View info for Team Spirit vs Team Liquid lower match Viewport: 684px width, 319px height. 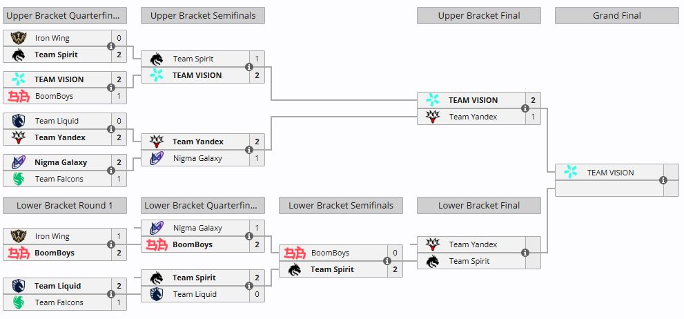[249, 286]
